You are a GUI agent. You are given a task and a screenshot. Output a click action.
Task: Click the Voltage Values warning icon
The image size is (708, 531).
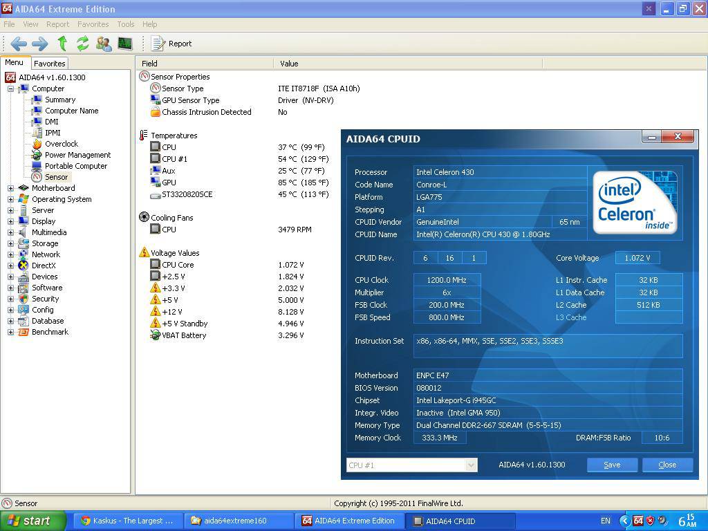144,252
